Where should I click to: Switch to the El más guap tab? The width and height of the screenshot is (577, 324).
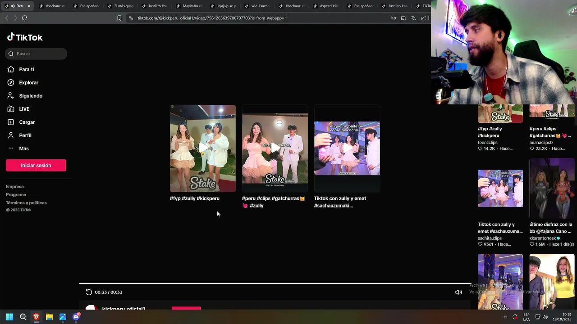pos(120,6)
